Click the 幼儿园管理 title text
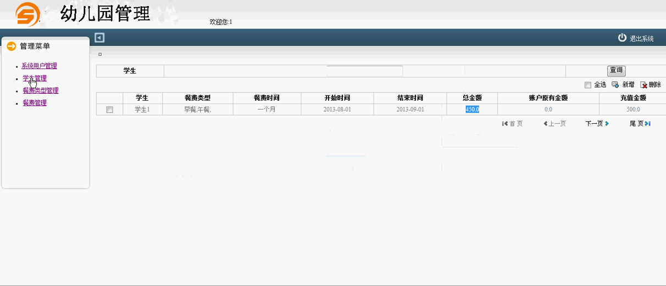 click(105, 14)
